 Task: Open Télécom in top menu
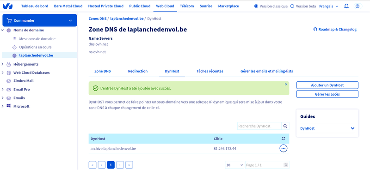[x=187, y=6]
